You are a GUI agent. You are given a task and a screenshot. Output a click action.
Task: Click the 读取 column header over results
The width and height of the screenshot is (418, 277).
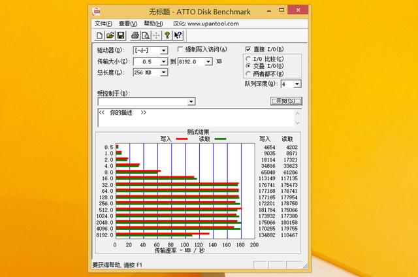point(287,139)
